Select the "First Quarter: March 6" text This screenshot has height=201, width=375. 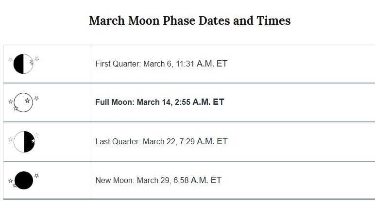click(134, 64)
